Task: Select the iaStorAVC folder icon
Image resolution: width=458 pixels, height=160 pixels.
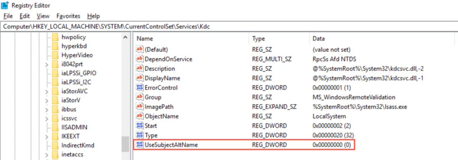Action: (x=55, y=91)
